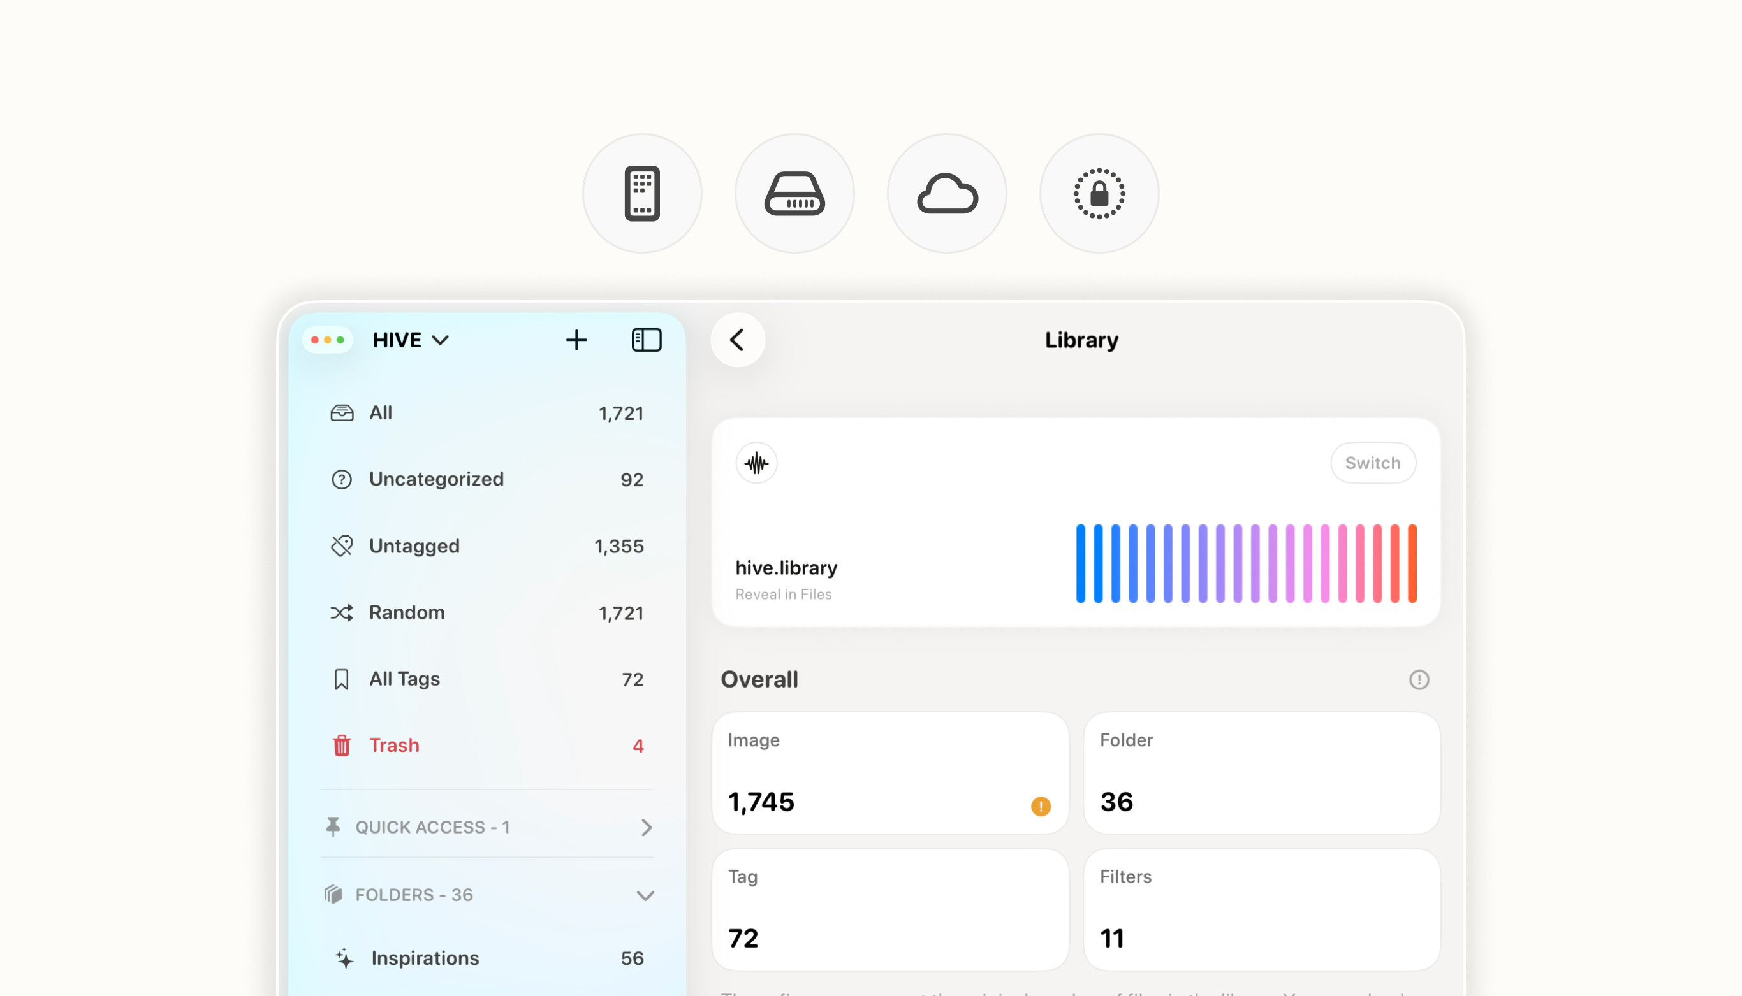1742x996 pixels.
Task: Click the Uncategorized question mark icon
Action: tap(342, 480)
